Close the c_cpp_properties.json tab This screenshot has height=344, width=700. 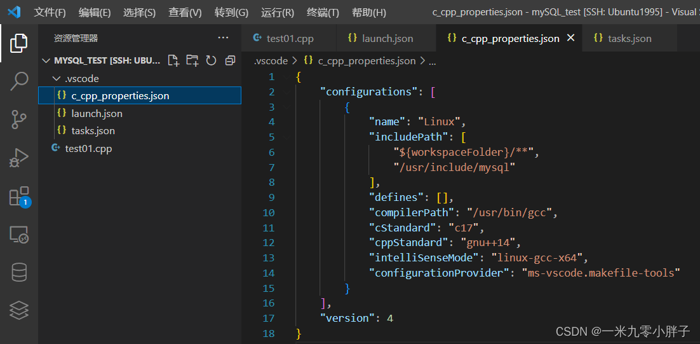[x=570, y=38]
